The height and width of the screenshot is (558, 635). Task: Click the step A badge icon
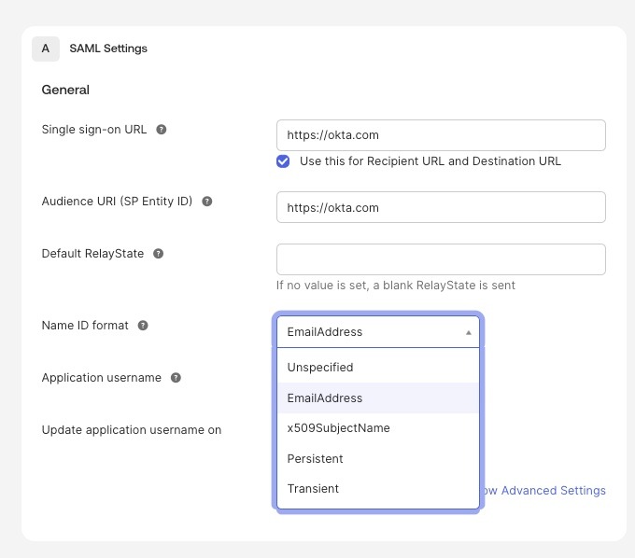(46, 49)
